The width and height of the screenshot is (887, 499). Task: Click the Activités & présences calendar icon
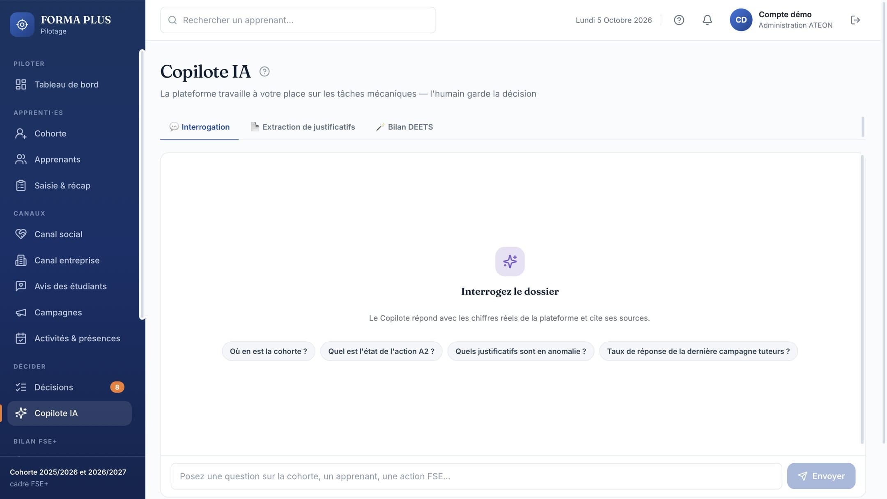tap(21, 338)
